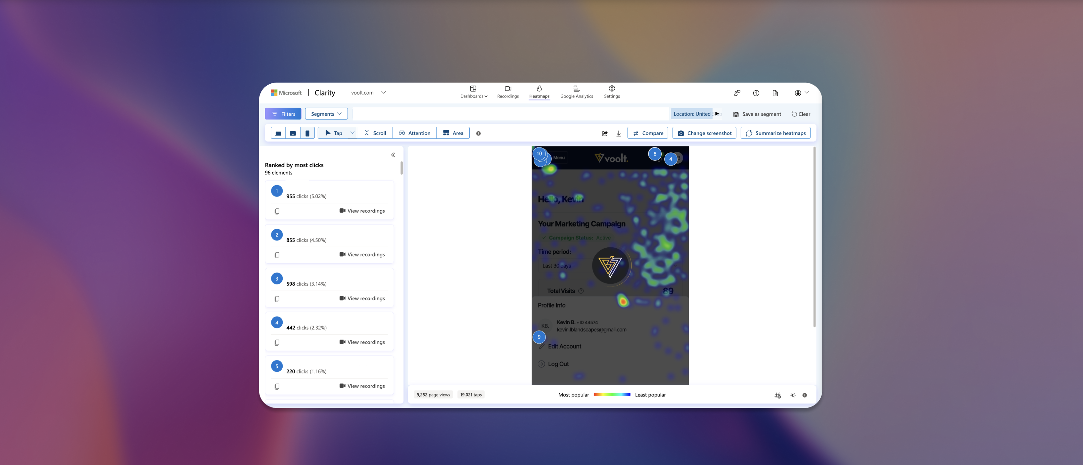The image size is (1083, 465).
Task: Click heatmap marker number 9
Action: pos(539,337)
